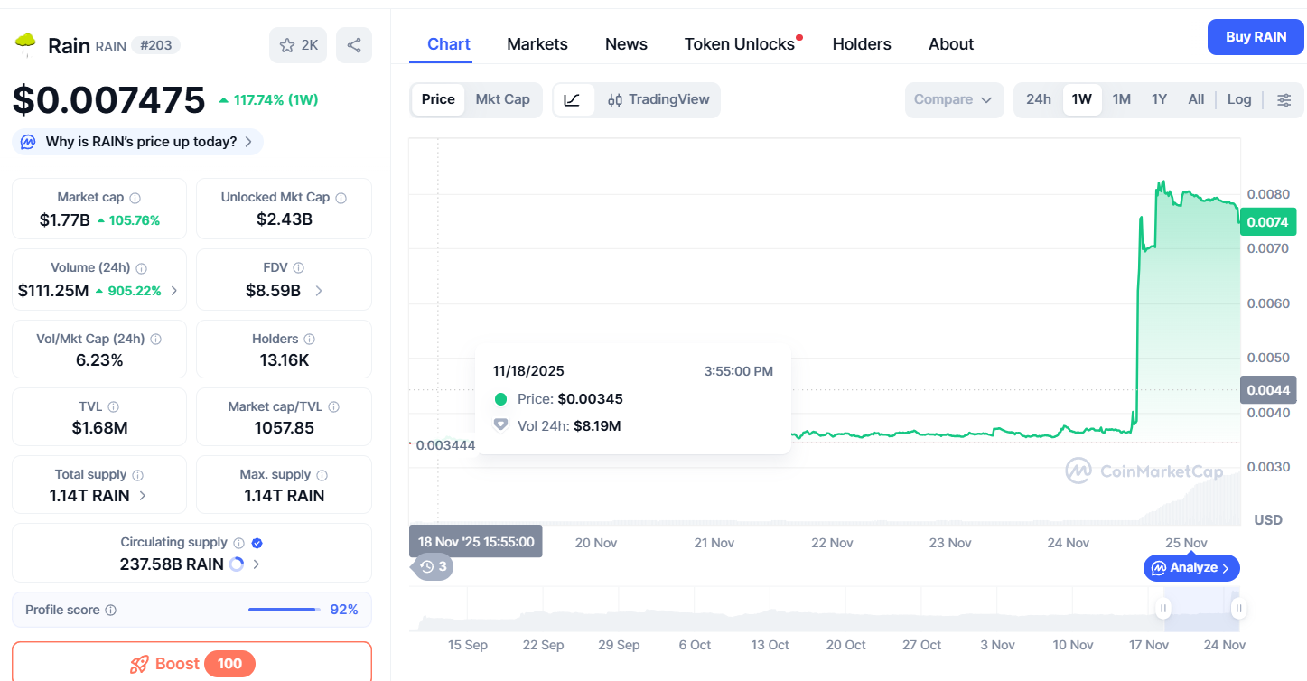Click the Profile score info icon

click(x=111, y=611)
